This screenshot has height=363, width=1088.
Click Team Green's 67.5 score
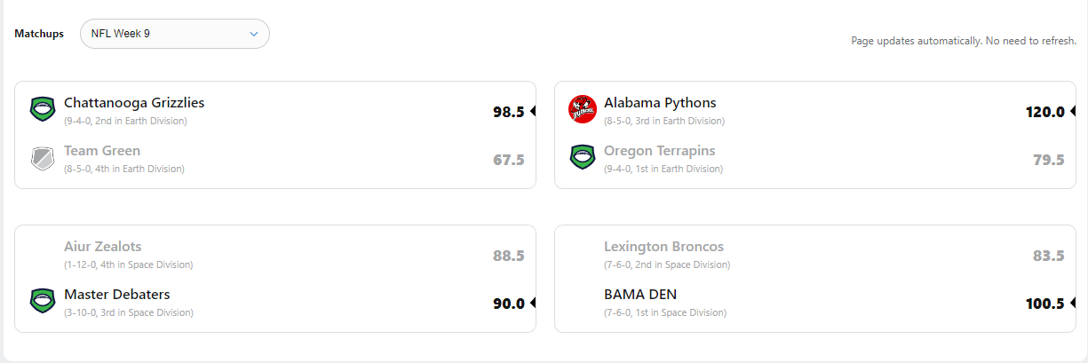coord(509,161)
